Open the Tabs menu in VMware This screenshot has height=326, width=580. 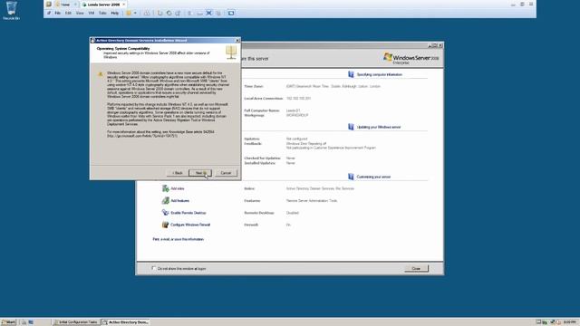tap(102, 13)
